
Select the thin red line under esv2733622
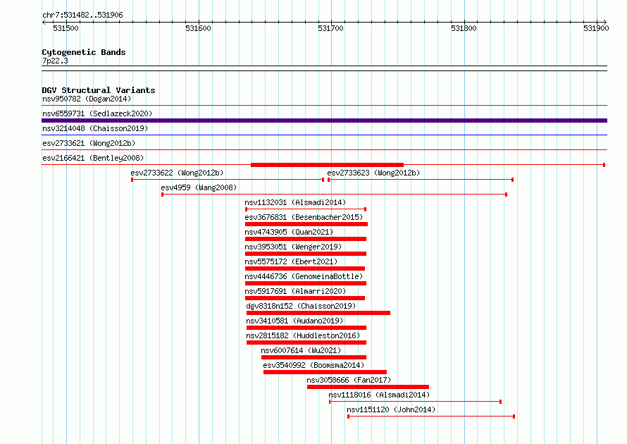228,180
